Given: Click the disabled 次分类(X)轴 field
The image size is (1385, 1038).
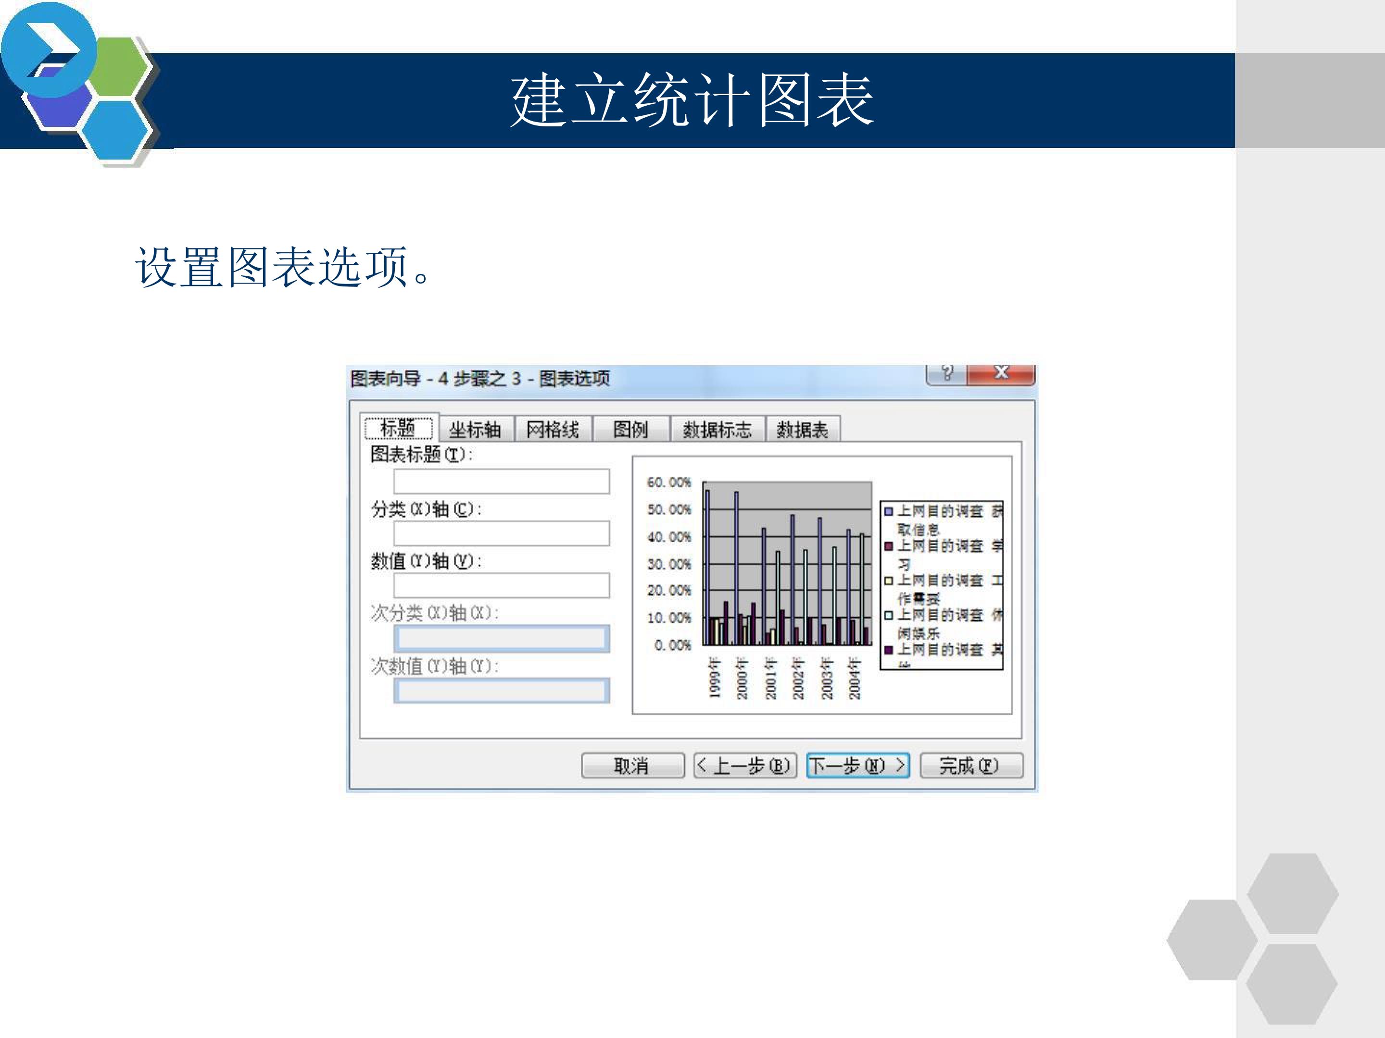Looking at the screenshot, I should pos(502,638).
